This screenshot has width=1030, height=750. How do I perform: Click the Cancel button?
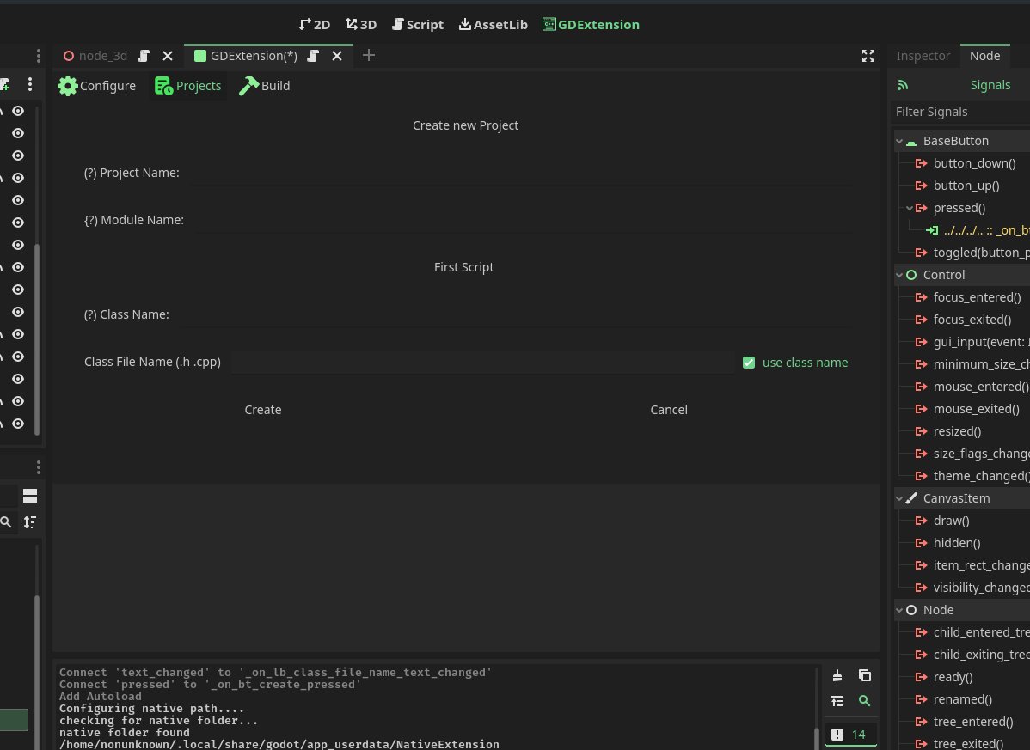click(x=669, y=410)
